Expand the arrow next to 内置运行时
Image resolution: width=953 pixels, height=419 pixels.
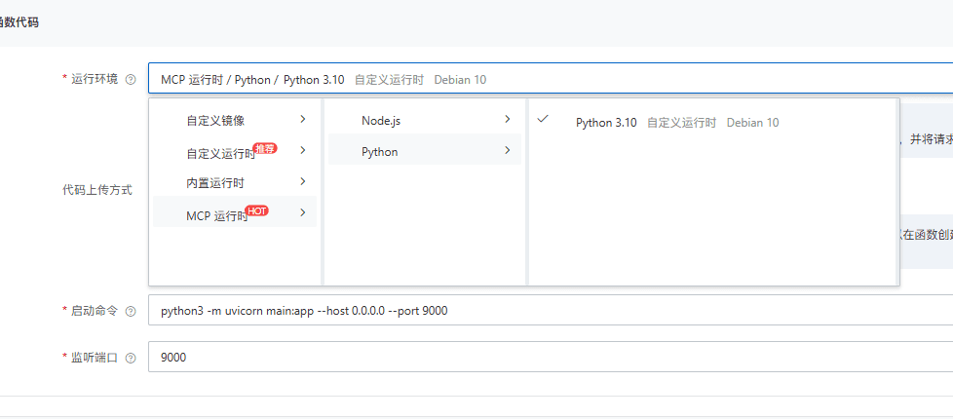303,181
